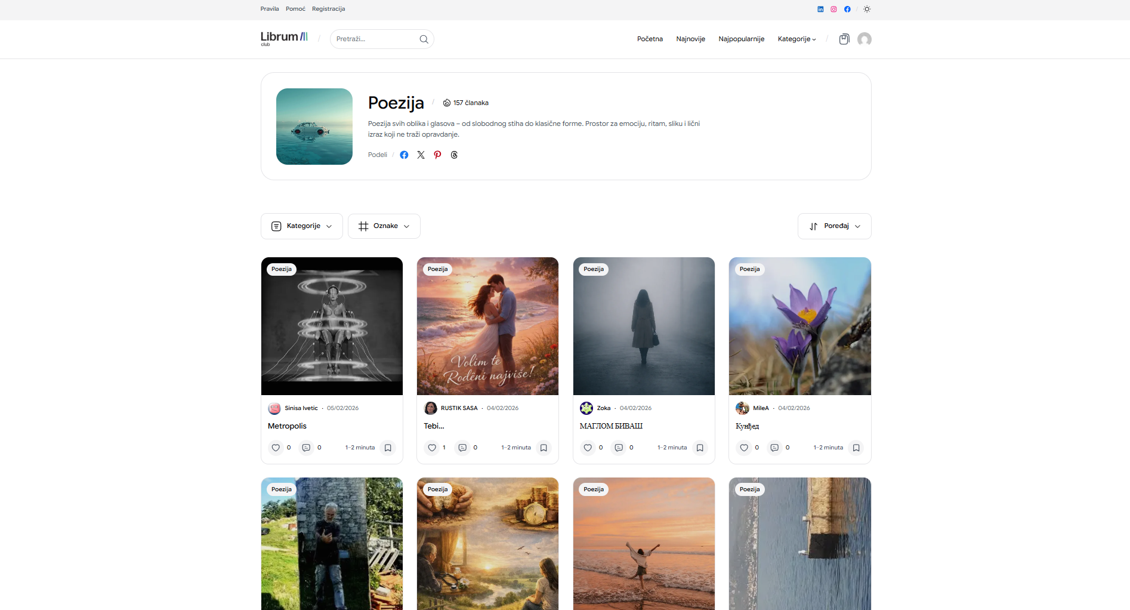
Task: Expand the Kategorije filter dropdown
Action: point(302,226)
